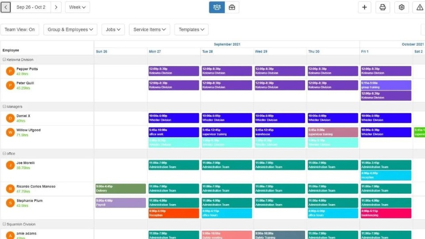
Task: Open Willow Ufgood Wednesday warehouse shift
Action: [x=280, y=132]
